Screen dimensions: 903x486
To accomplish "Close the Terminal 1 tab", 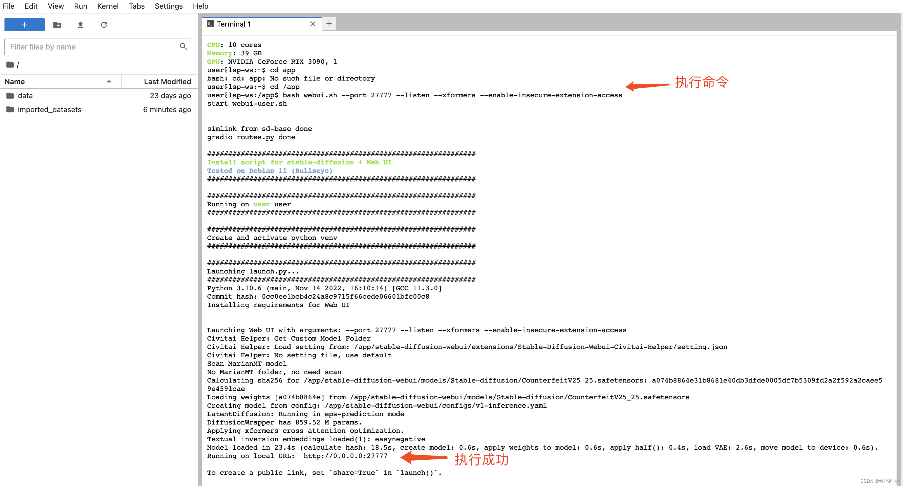I will point(313,24).
